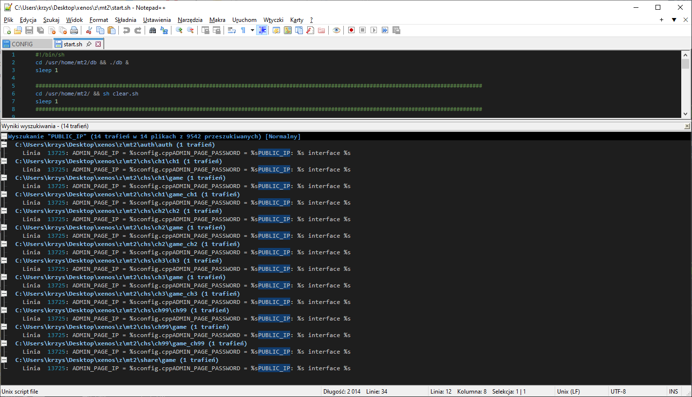Screen dimensions: 692x397
Task: Close the search results panel
Action: (687, 126)
